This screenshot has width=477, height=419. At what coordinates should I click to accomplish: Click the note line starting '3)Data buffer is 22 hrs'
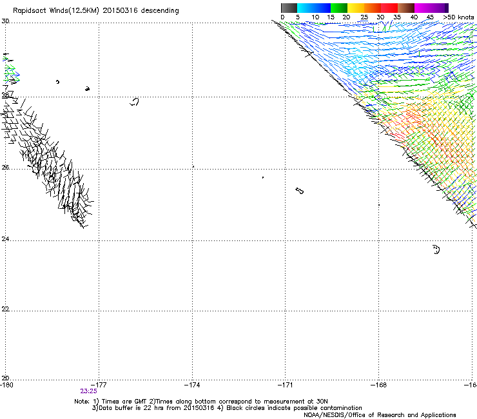227,408
